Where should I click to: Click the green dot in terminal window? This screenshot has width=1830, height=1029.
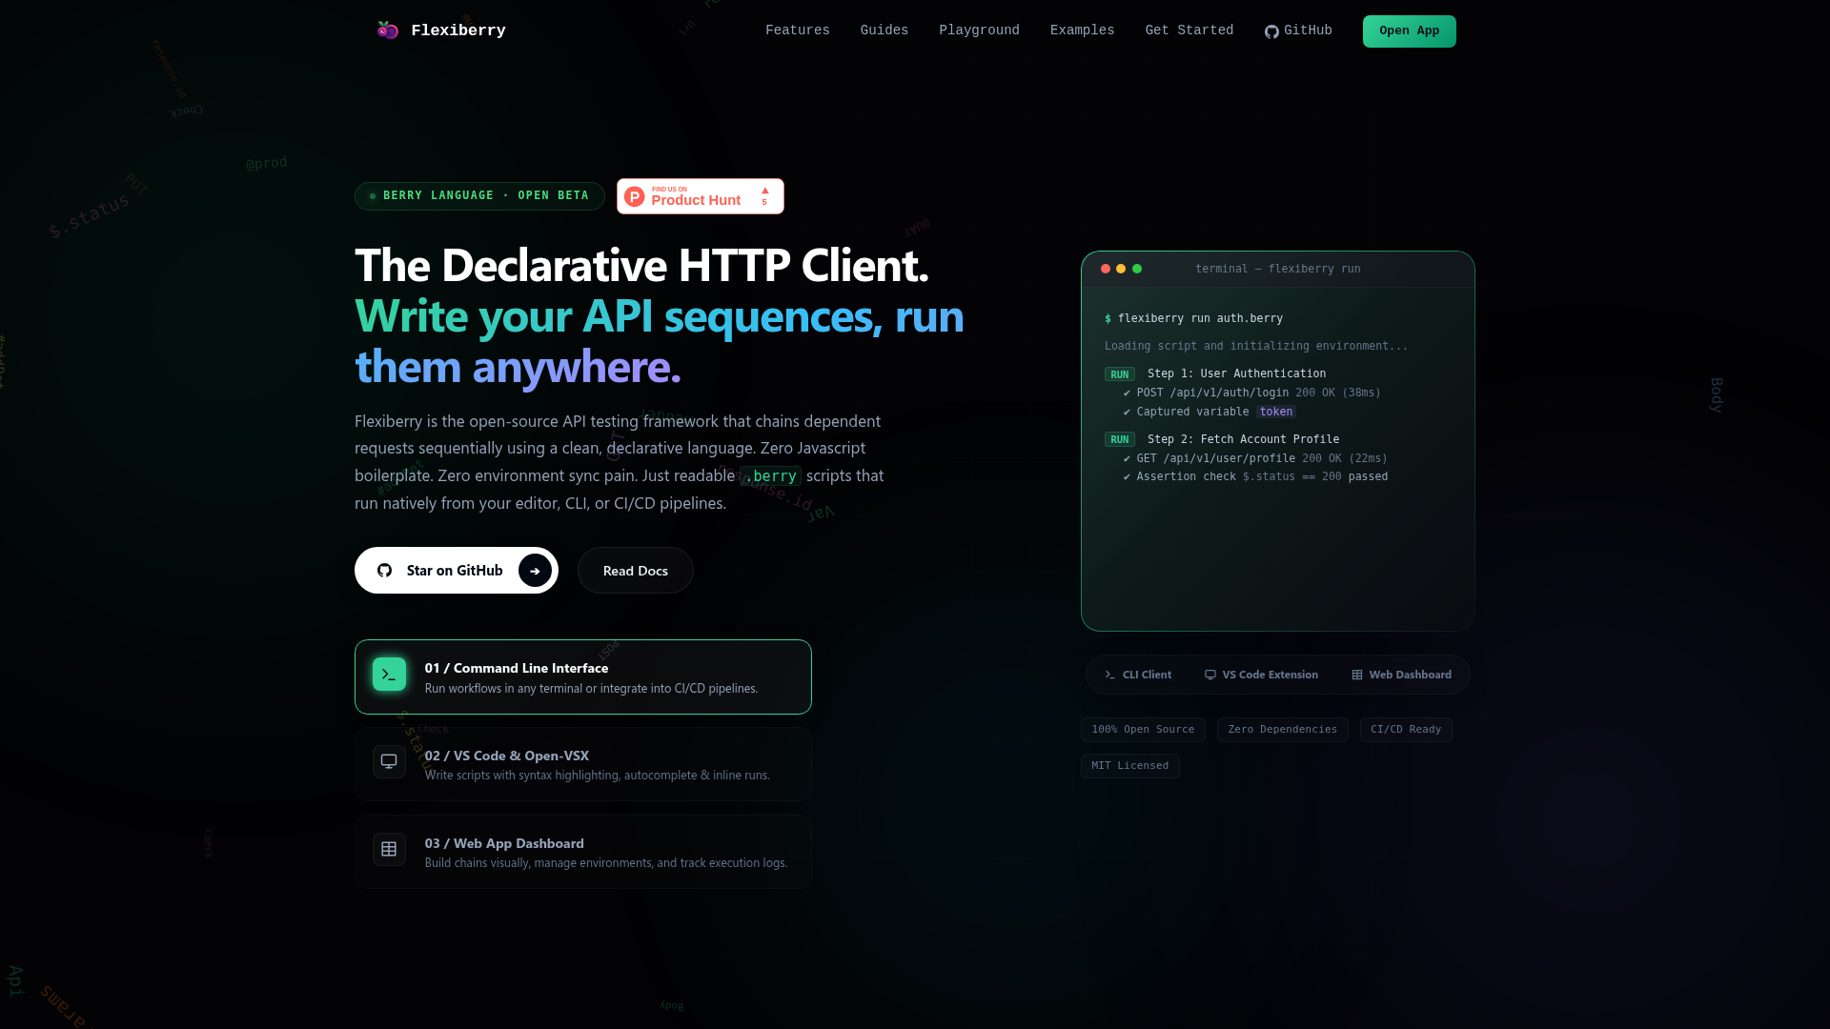point(1137,269)
